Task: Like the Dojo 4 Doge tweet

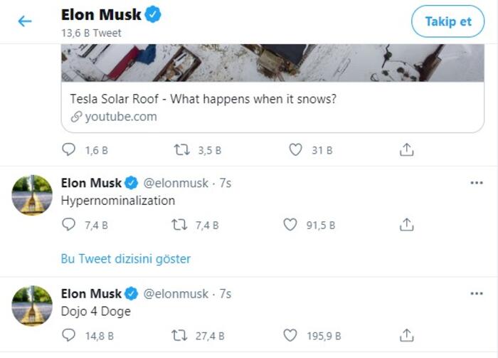Action: pos(290,335)
